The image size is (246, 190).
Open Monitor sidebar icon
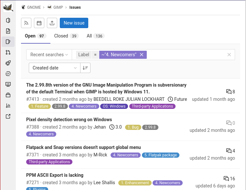tap(8, 84)
